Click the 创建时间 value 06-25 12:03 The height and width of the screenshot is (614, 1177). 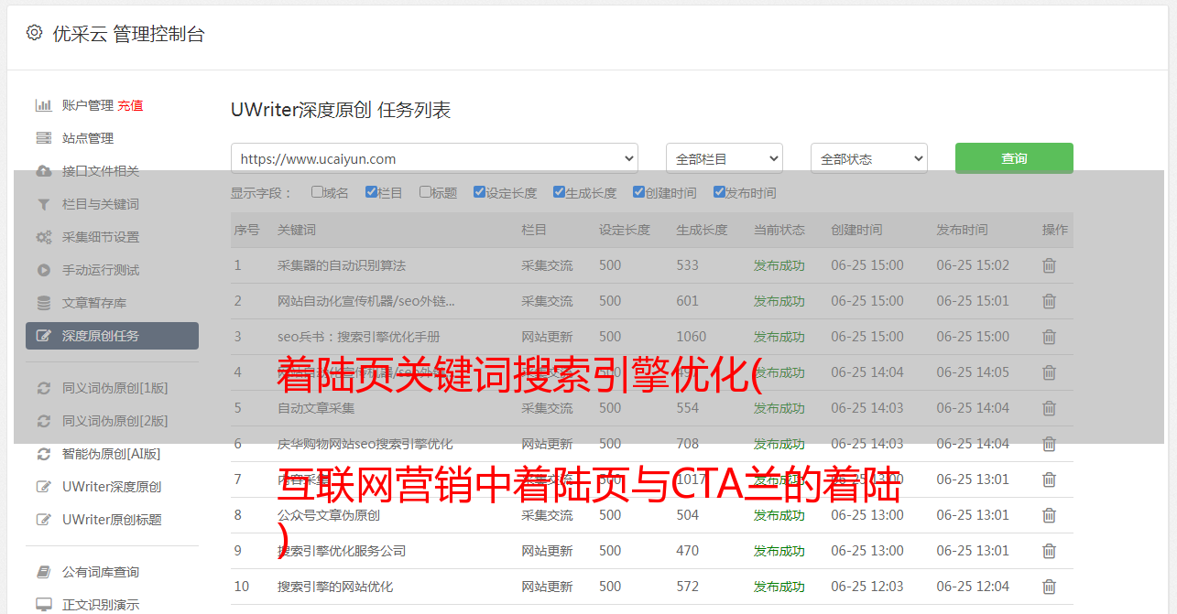[x=867, y=587]
